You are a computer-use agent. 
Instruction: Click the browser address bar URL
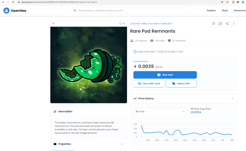click(59, 2)
